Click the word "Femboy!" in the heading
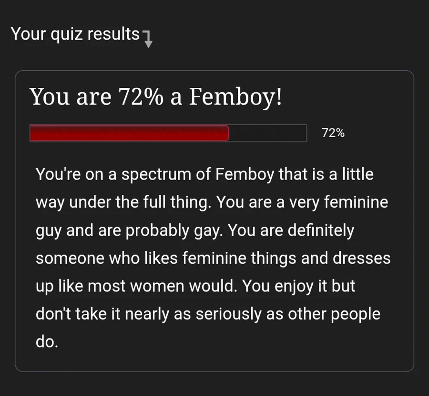This screenshot has width=429, height=396. [235, 97]
